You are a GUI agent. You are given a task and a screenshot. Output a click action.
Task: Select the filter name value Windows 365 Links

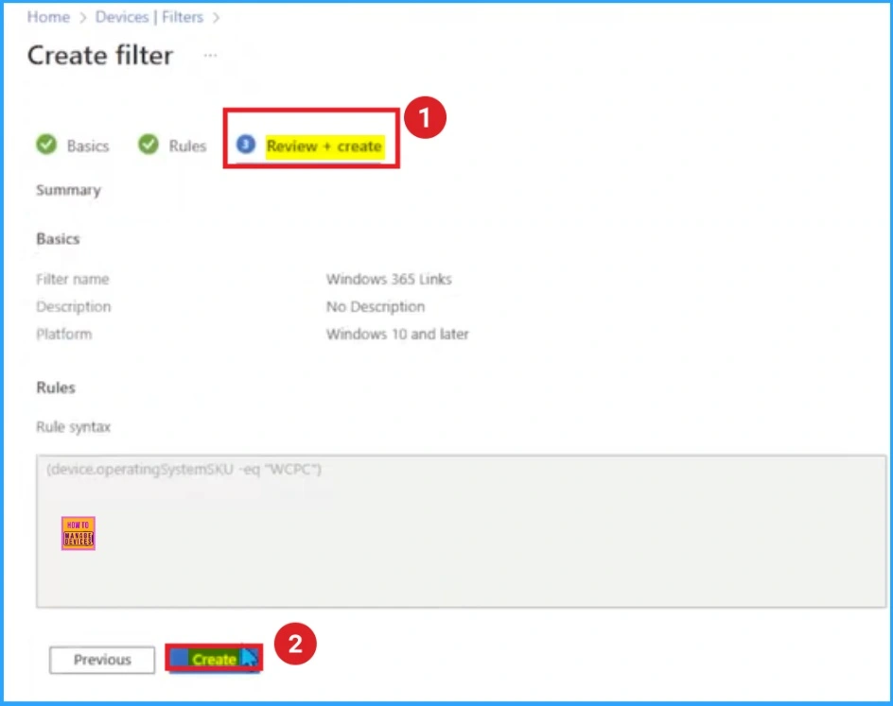pos(389,280)
